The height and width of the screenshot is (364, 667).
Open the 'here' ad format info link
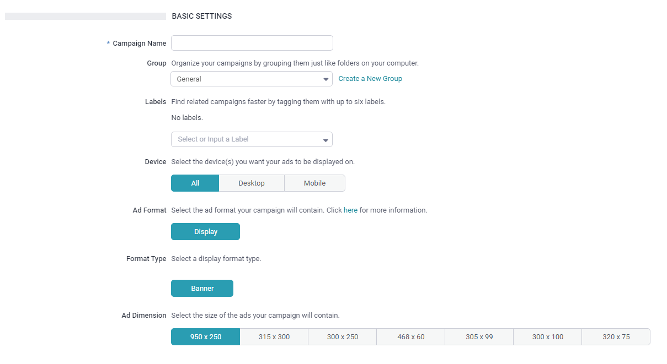tap(351, 210)
